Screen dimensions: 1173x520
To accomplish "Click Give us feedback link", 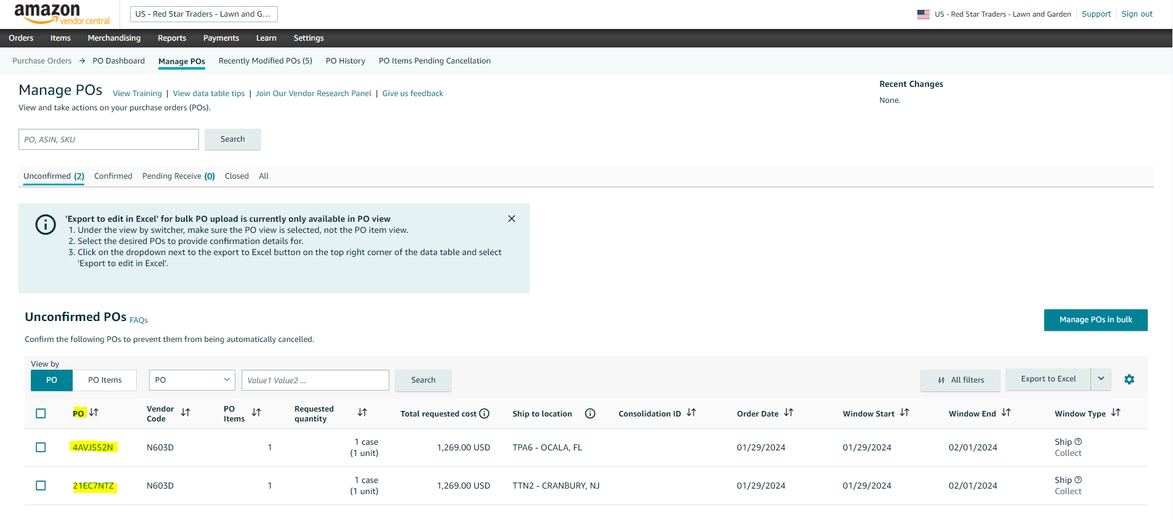I will point(413,94).
